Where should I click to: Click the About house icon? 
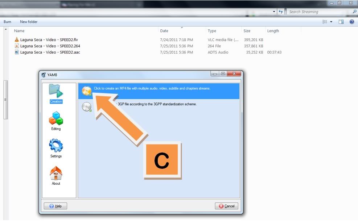click(56, 173)
